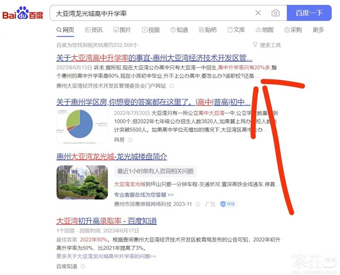The image size is (340, 275).
Task: Open 大亚湾初升高录取率 百度知道 result
Action: [106, 221]
